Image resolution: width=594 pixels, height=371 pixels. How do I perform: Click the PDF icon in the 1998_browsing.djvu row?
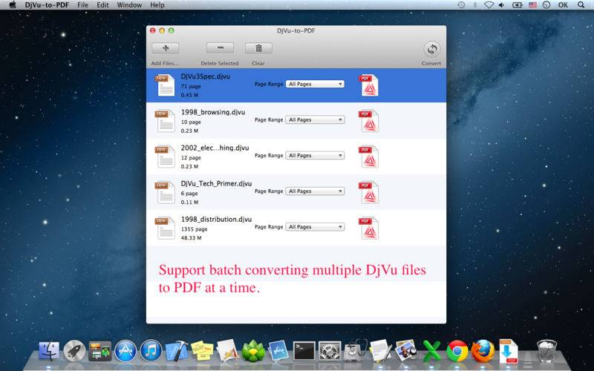tap(368, 121)
